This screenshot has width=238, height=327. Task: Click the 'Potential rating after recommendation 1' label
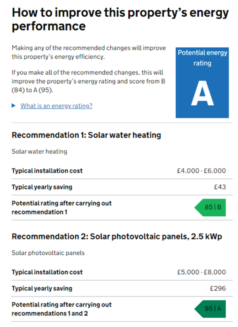click(x=61, y=207)
